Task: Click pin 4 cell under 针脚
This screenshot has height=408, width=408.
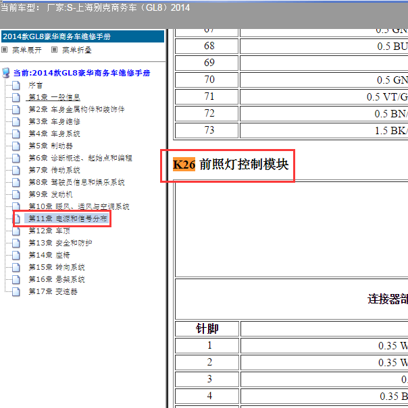Action: pos(207,396)
